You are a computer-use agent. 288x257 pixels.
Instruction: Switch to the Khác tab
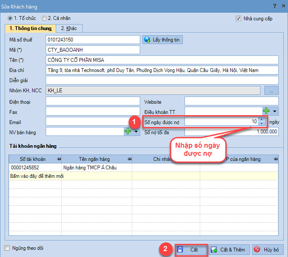(x=69, y=28)
